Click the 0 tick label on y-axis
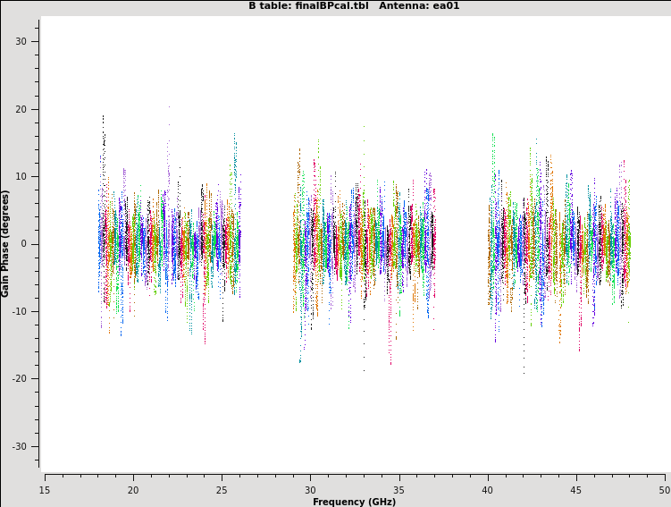 point(24,244)
